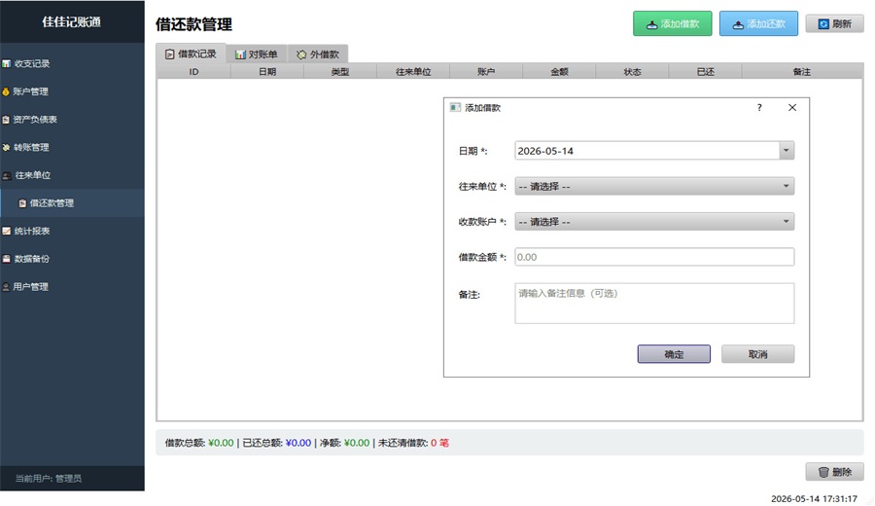Go to 资产负债表 page

[x=72, y=120]
